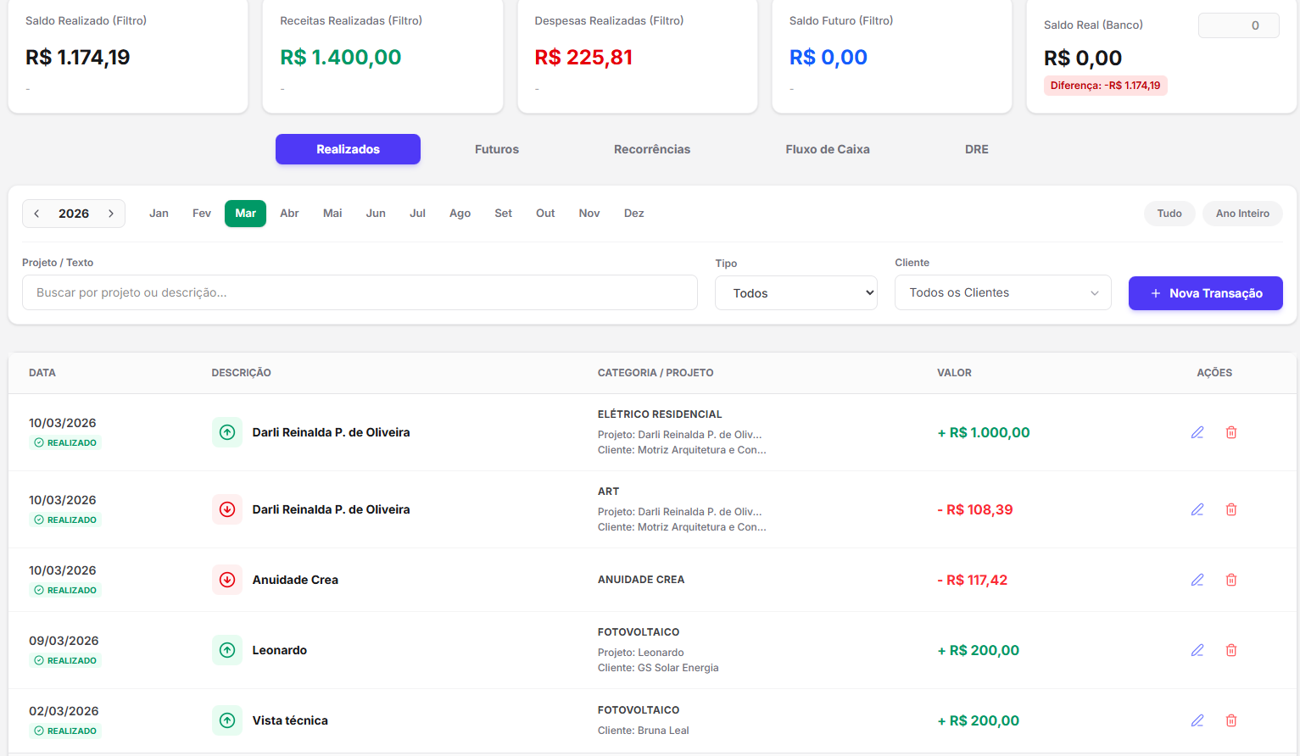The height and width of the screenshot is (756, 1300).
Task: Edit the Vista técnica transaction
Action: [x=1197, y=720]
